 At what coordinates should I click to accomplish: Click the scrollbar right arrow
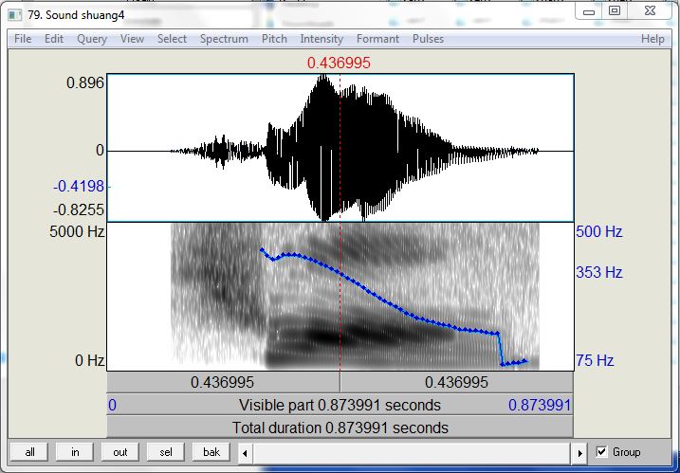click(x=579, y=453)
